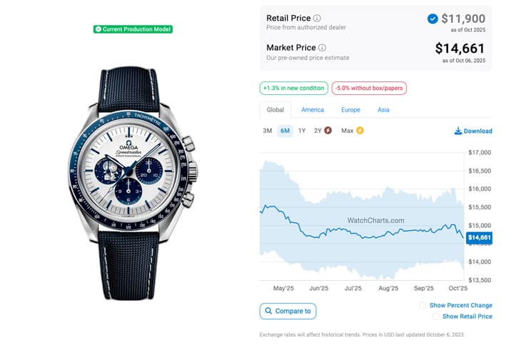Image resolution: width=521 pixels, height=345 pixels.
Task: Click the Retail Price info icon
Action: pos(318,18)
